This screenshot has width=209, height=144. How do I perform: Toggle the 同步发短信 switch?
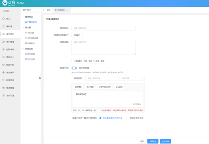click(x=74, y=68)
